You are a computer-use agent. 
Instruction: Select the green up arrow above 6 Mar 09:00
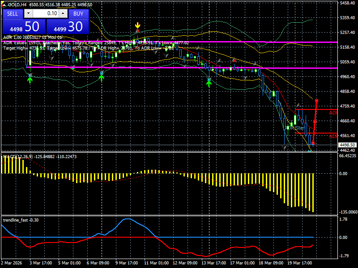pyautogui.click(x=102, y=78)
